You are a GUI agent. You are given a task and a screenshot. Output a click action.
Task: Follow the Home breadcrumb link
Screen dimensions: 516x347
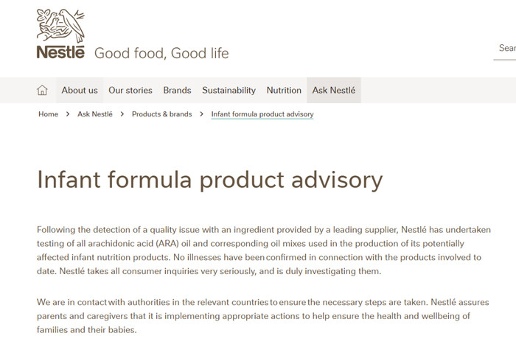coord(48,114)
